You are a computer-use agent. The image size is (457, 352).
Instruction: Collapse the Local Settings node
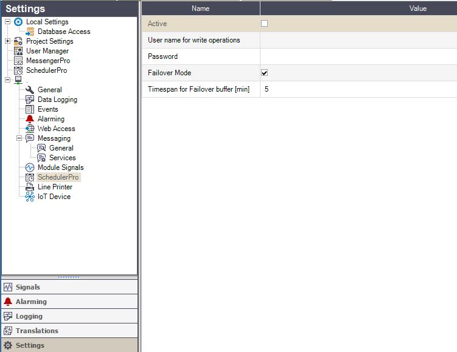tap(7, 22)
